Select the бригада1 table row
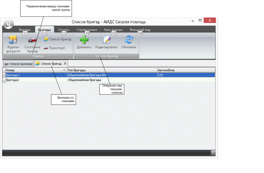The height and width of the screenshot is (173, 264). pos(36,80)
